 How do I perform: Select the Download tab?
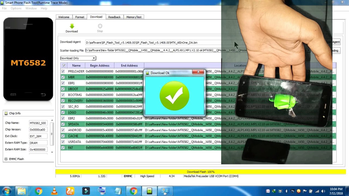(96, 17)
